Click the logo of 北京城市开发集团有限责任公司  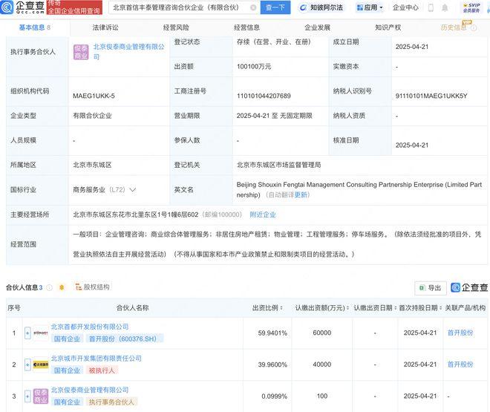41,364
